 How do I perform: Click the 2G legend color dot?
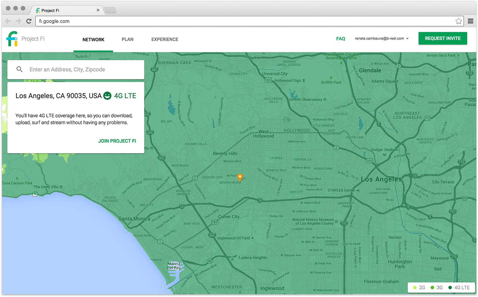(415, 287)
